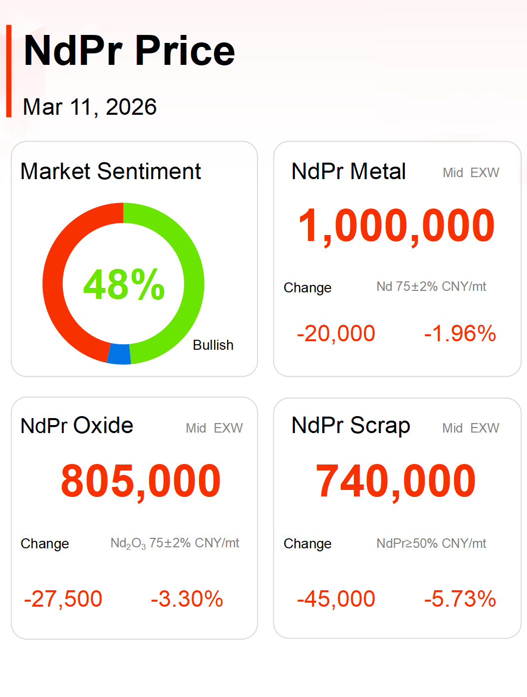Click the NdPr Oxide -27,500 change
Viewport: 527px width, 697px height.
tap(63, 599)
